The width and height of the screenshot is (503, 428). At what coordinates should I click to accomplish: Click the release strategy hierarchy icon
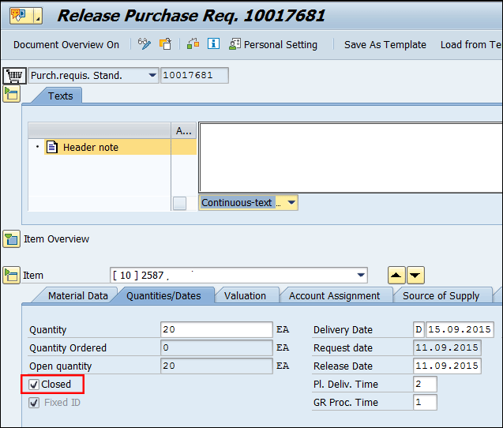[193, 44]
